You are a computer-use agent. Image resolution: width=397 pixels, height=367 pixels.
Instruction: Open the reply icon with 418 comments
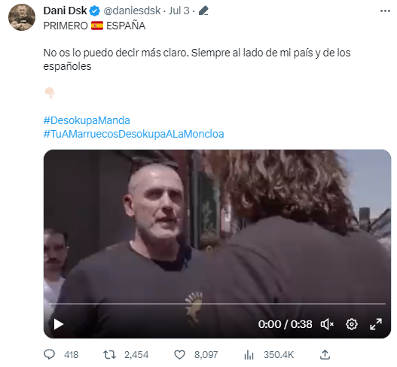(x=50, y=354)
